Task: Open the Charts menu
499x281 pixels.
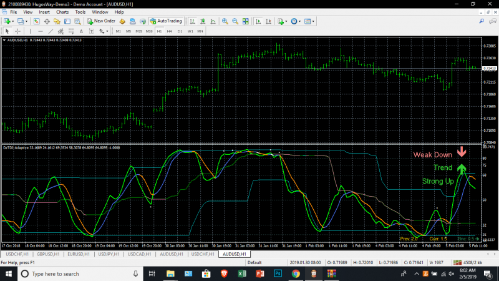Action: [x=62, y=12]
